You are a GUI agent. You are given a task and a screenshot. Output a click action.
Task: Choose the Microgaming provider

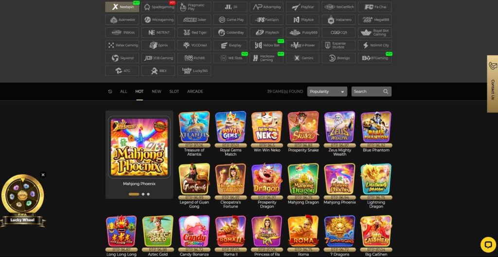[x=158, y=20]
